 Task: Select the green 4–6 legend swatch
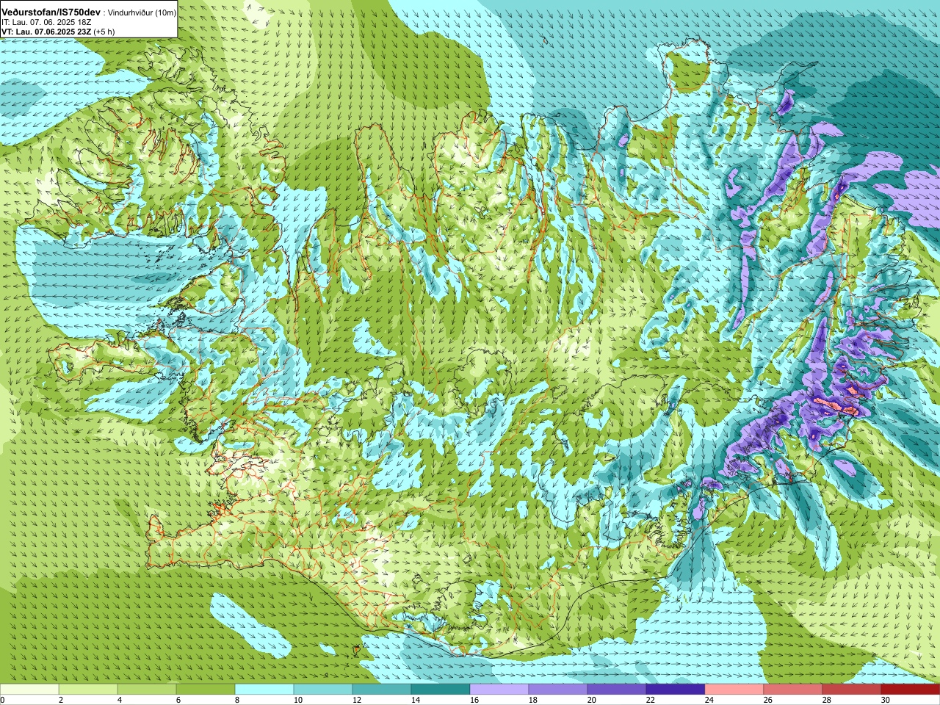coord(147,690)
